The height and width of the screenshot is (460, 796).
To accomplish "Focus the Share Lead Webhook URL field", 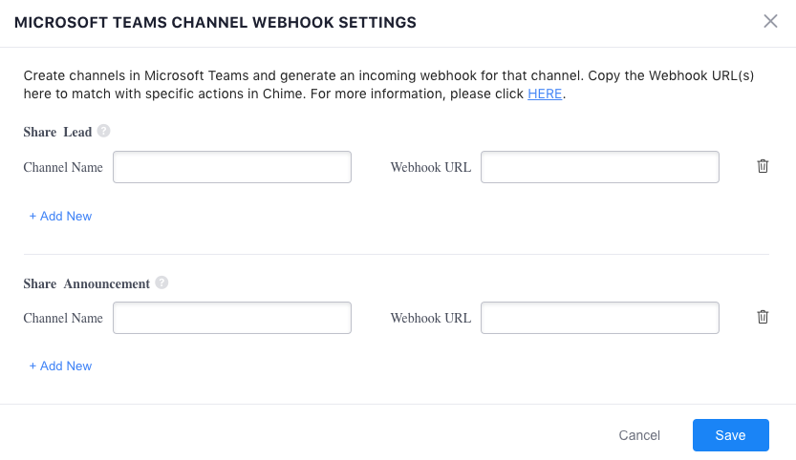I will click(599, 167).
